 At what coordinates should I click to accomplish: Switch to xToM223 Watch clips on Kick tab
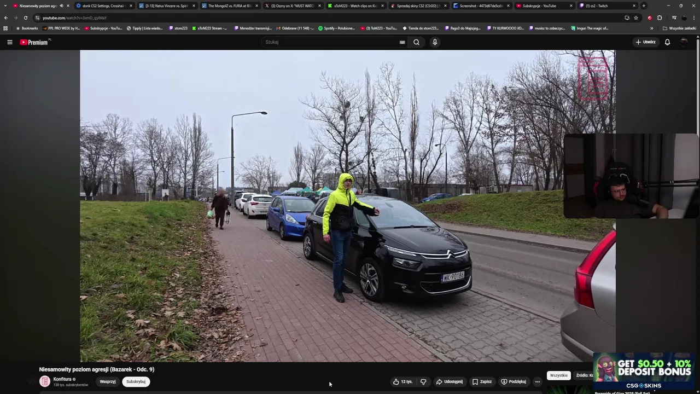click(355, 5)
